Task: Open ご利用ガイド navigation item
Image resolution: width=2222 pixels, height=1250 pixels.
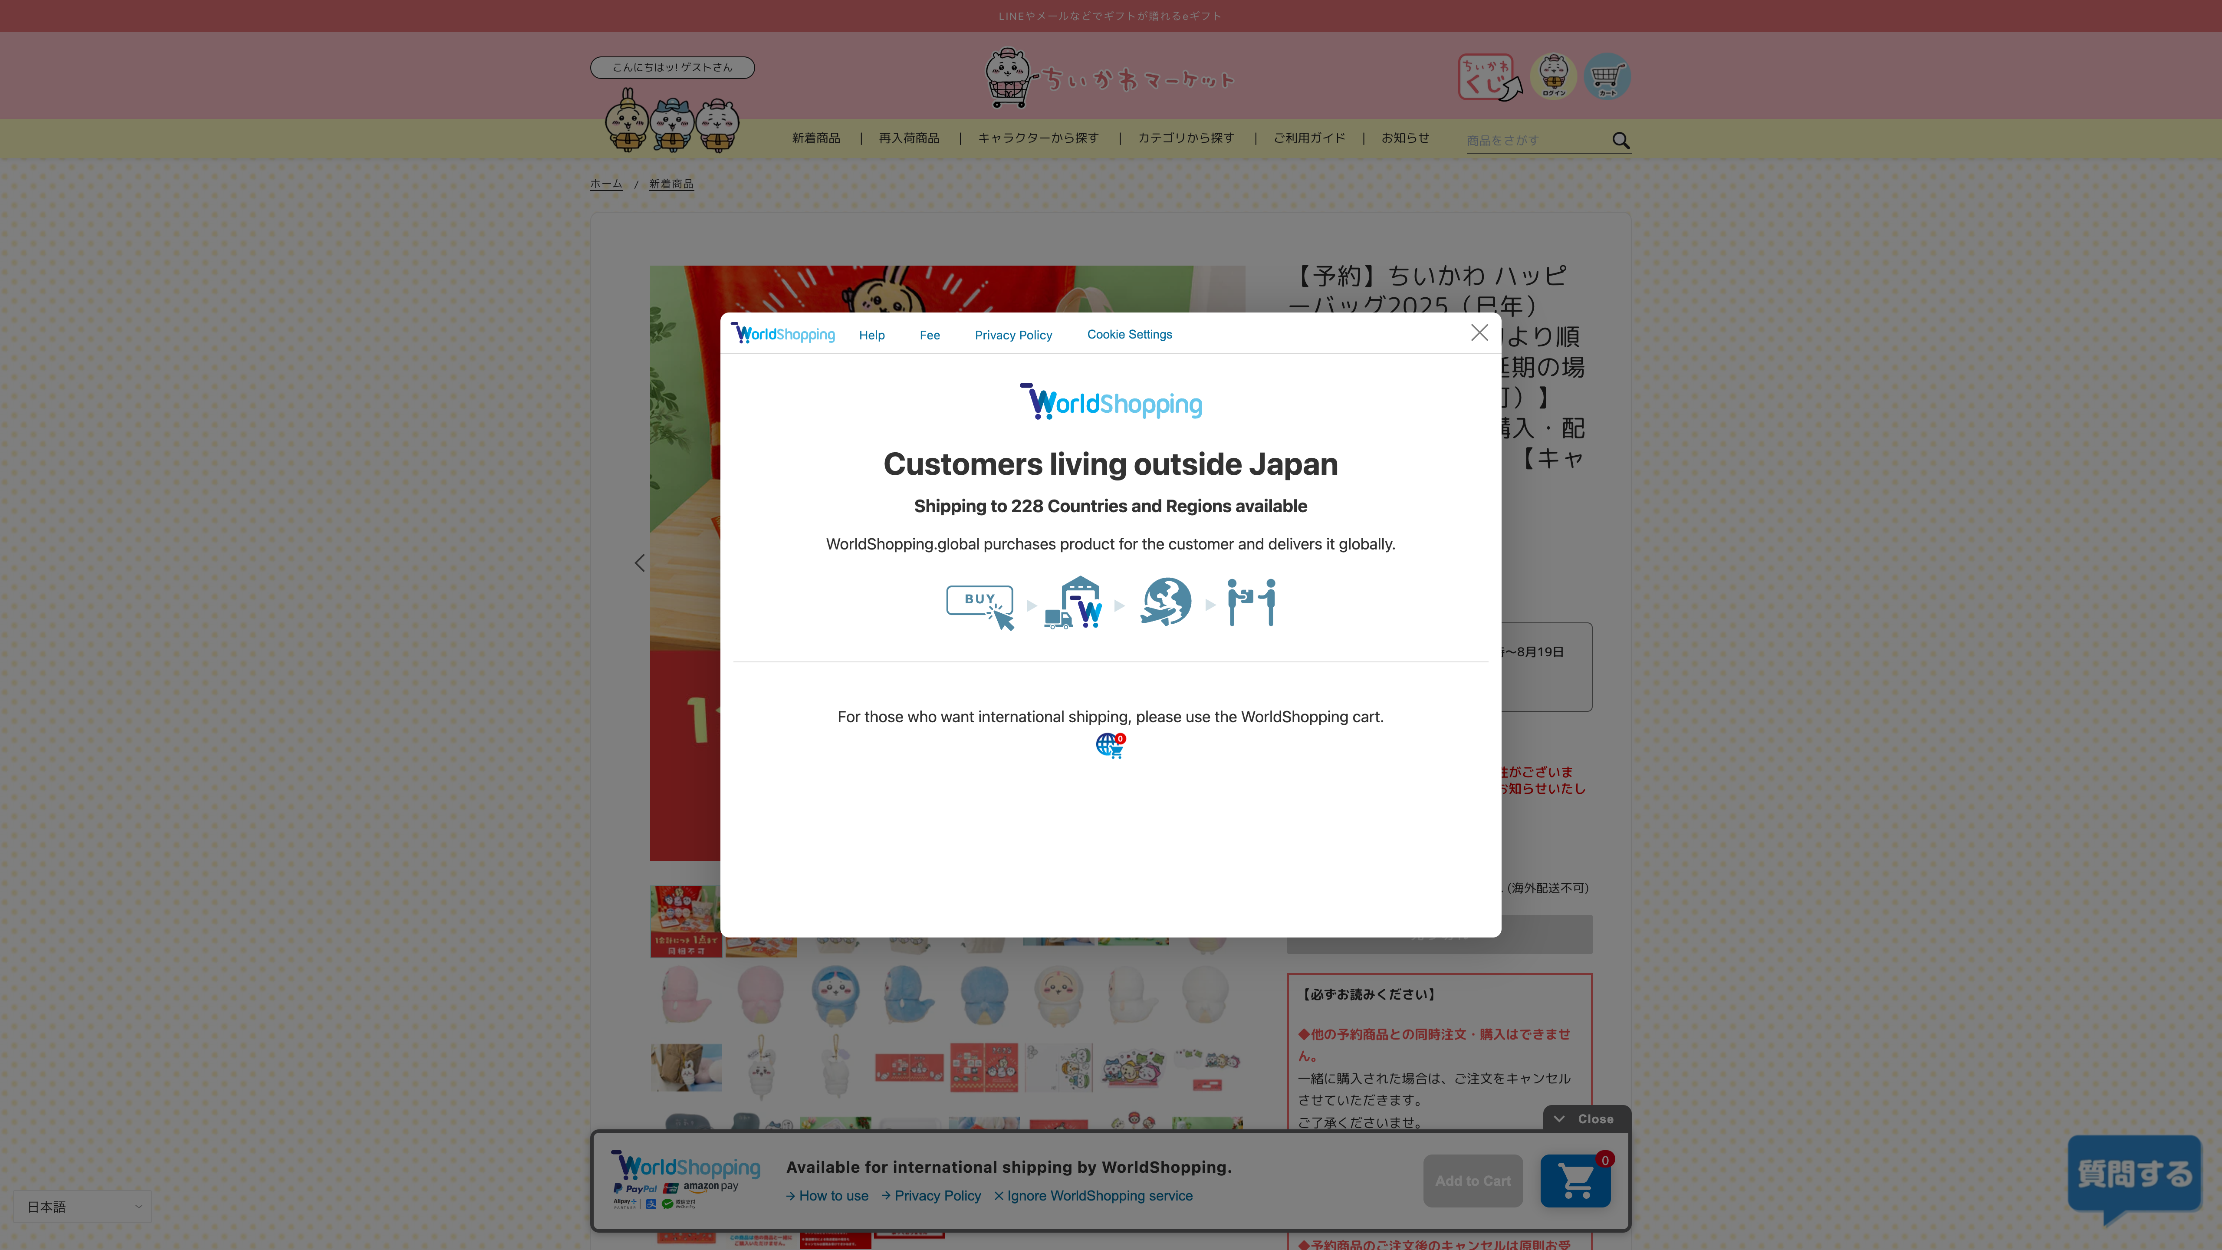Action: 1309,138
